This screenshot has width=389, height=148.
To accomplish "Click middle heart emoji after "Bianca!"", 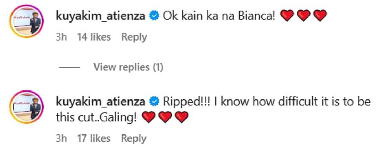I will coord(304,16).
